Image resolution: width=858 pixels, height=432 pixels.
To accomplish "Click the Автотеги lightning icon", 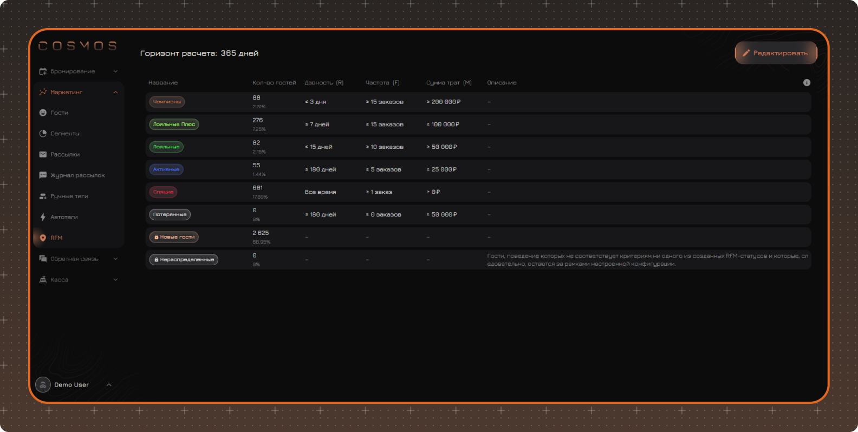I will [x=43, y=217].
